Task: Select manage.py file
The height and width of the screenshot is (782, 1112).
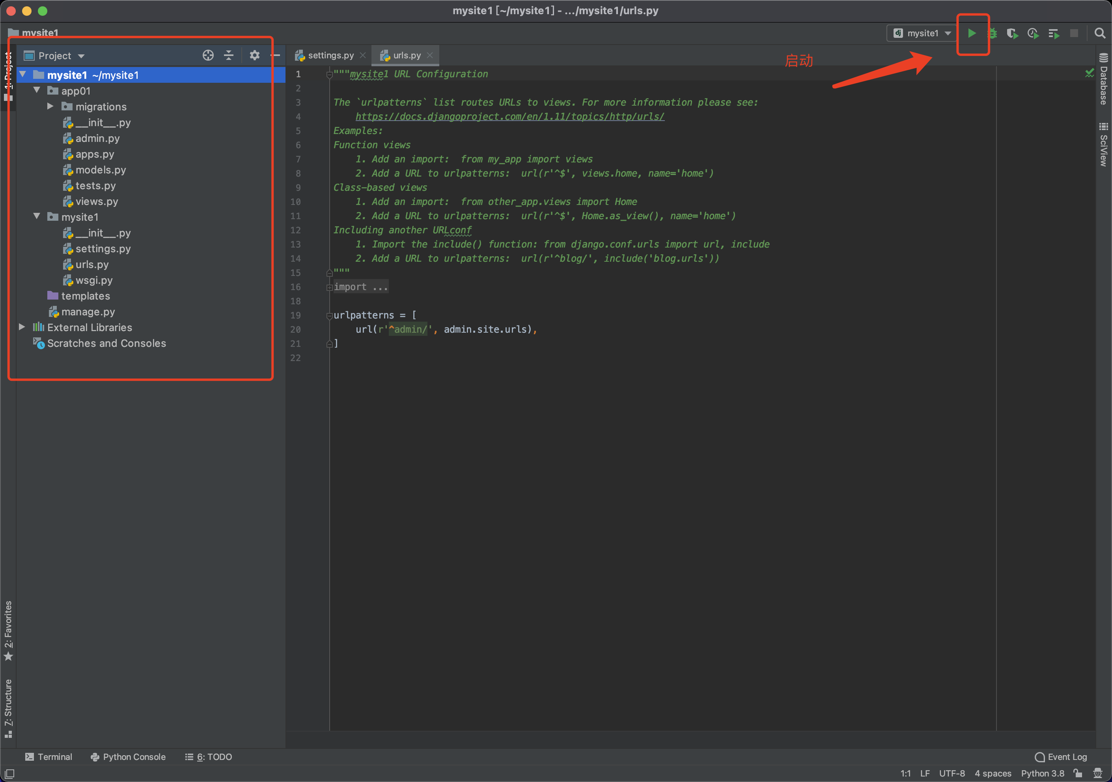Action: click(82, 312)
